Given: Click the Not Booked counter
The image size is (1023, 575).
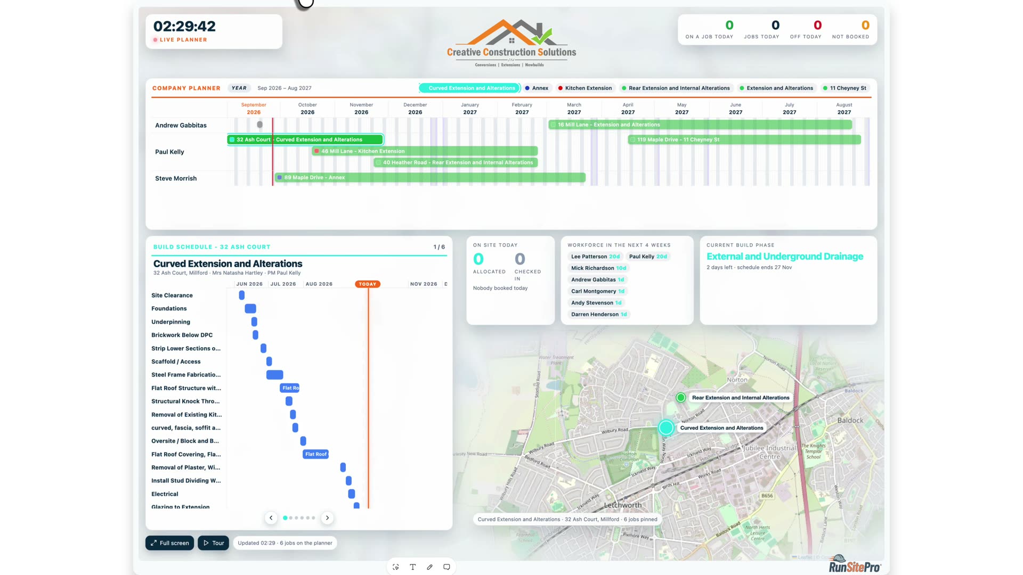Looking at the screenshot, I should point(850,30).
